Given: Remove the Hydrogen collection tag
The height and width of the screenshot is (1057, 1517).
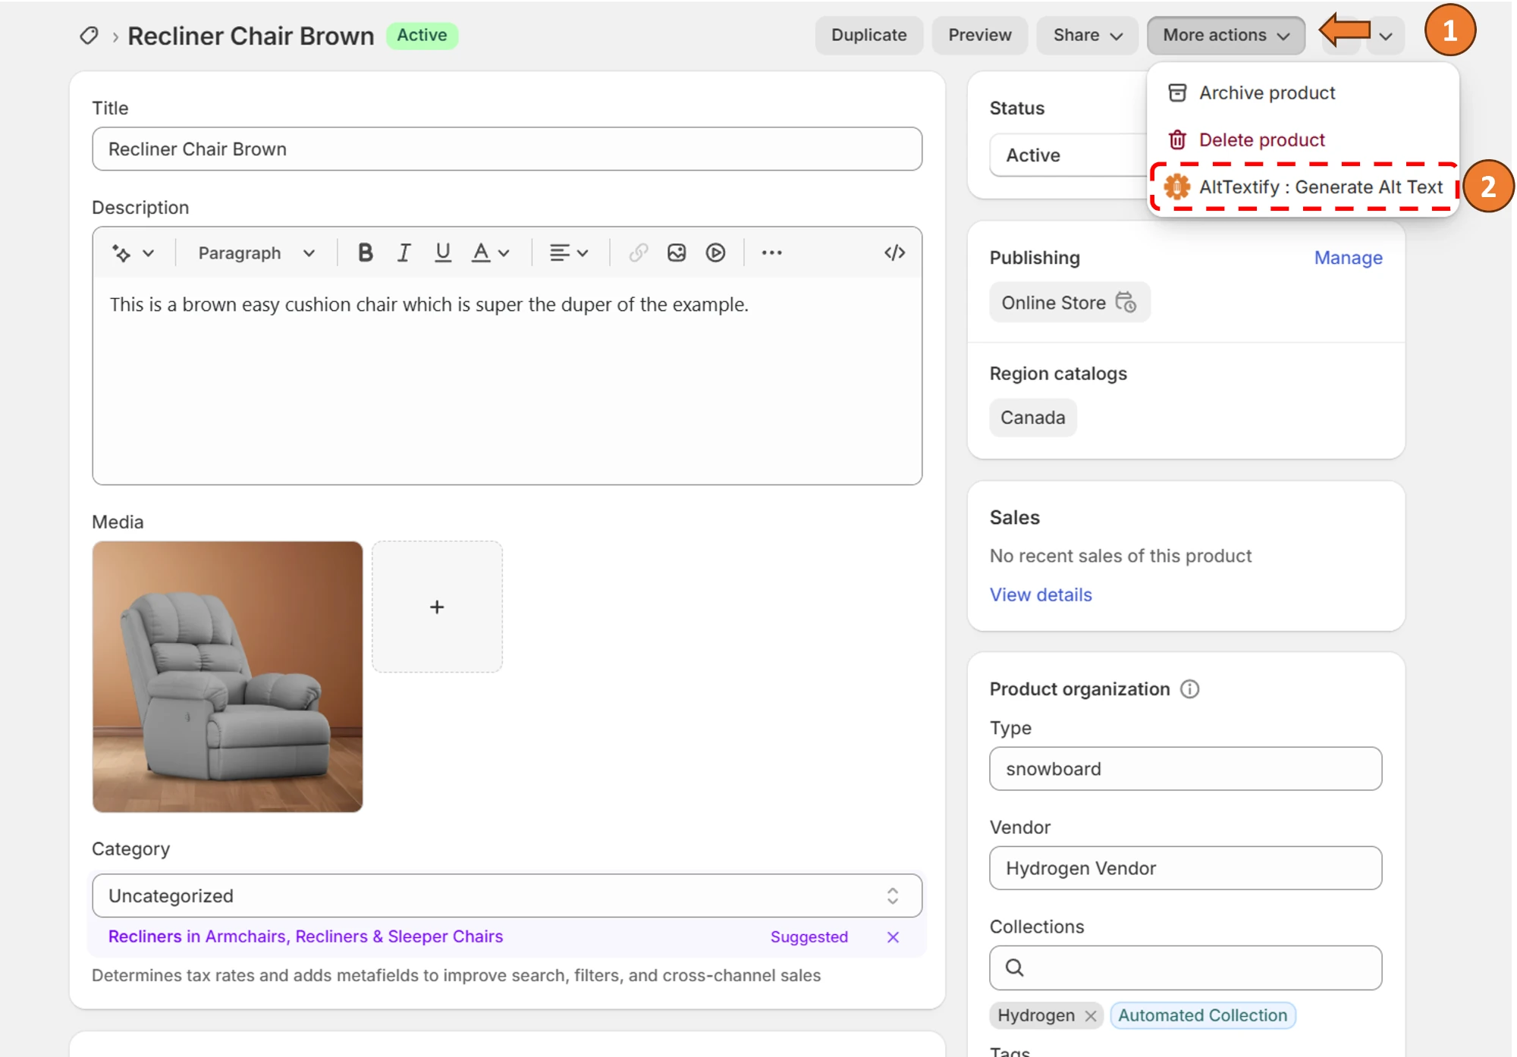Looking at the screenshot, I should pyautogui.click(x=1091, y=1016).
